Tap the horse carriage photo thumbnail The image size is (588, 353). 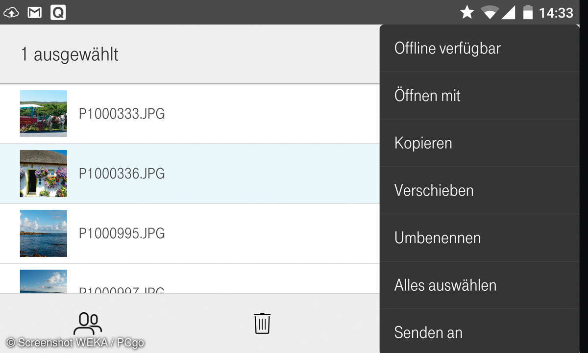[x=44, y=114]
